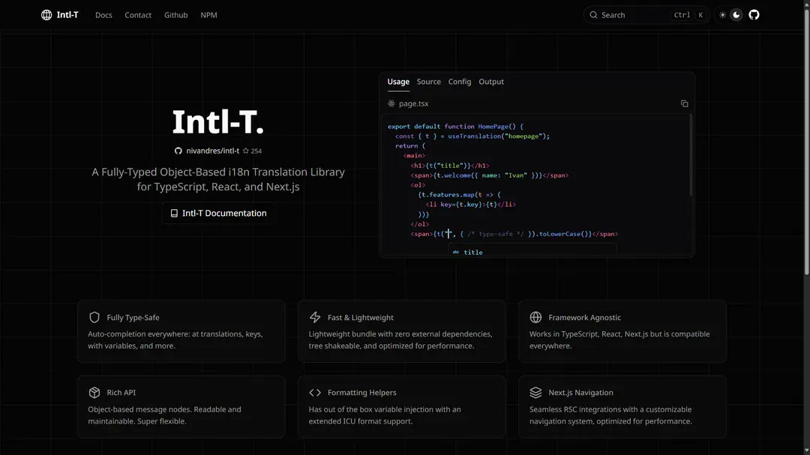Click the search magnifier icon

[x=593, y=15]
